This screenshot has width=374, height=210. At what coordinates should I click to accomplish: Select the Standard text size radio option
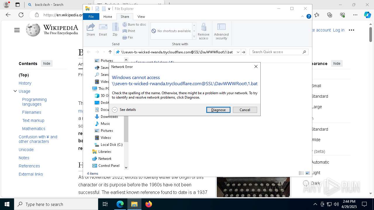(320, 96)
